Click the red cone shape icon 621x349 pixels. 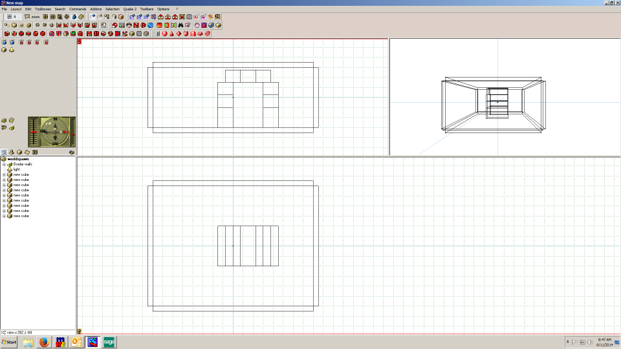[x=171, y=34]
